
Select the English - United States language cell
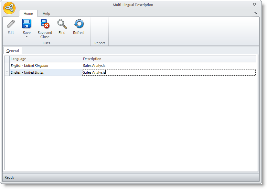(45, 72)
